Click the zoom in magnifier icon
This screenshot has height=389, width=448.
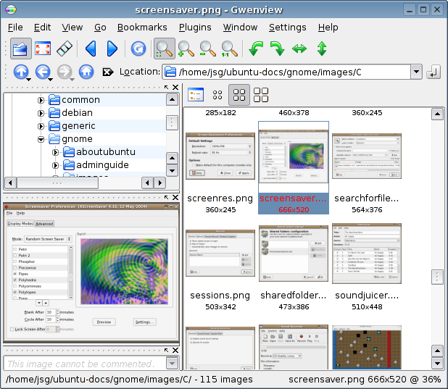point(186,49)
